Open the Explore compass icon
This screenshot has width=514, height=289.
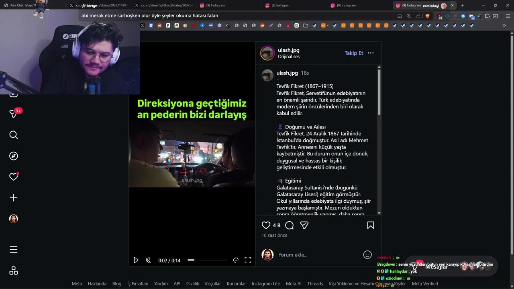14,156
